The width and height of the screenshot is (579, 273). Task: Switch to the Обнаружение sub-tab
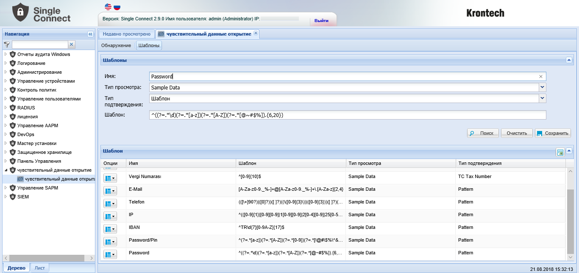pos(116,45)
